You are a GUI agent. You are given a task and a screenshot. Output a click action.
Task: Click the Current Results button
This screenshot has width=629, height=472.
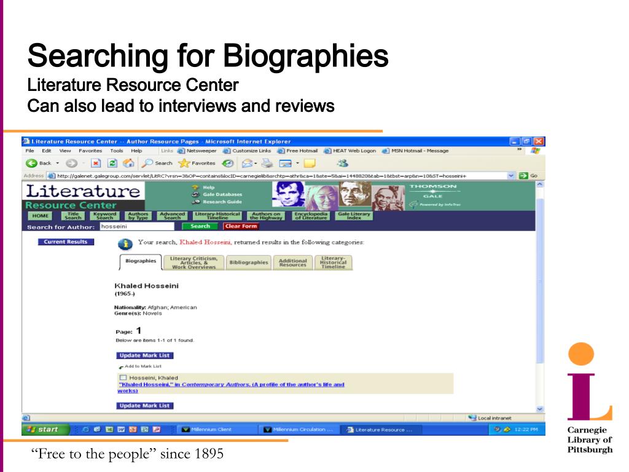(x=66, y=242)
